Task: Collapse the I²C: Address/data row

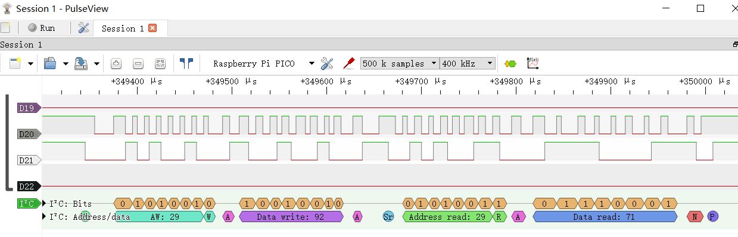Action: 44,217
